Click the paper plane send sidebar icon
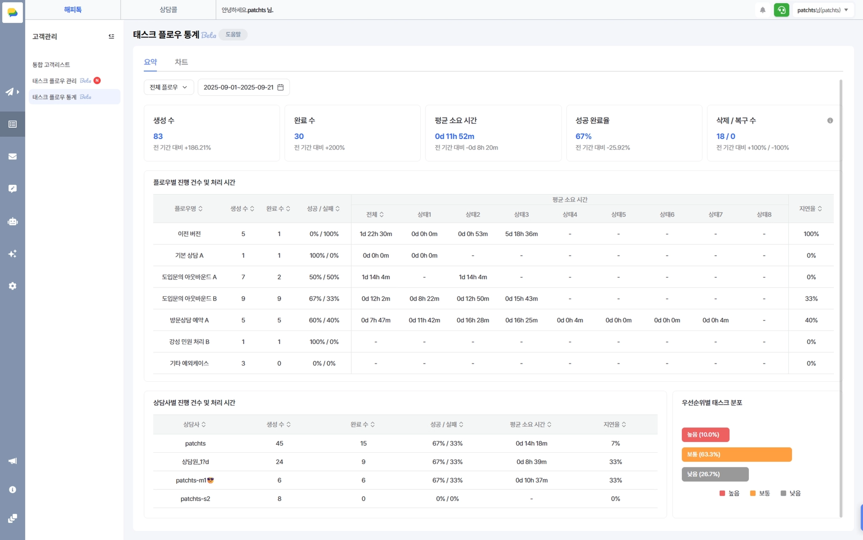The image size is (863, 540). coord(10,91)
